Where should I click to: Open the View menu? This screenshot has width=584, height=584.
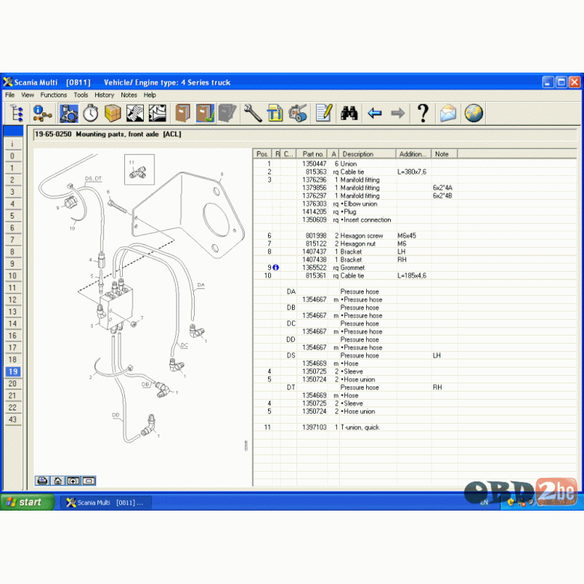[x=27, y=95]
